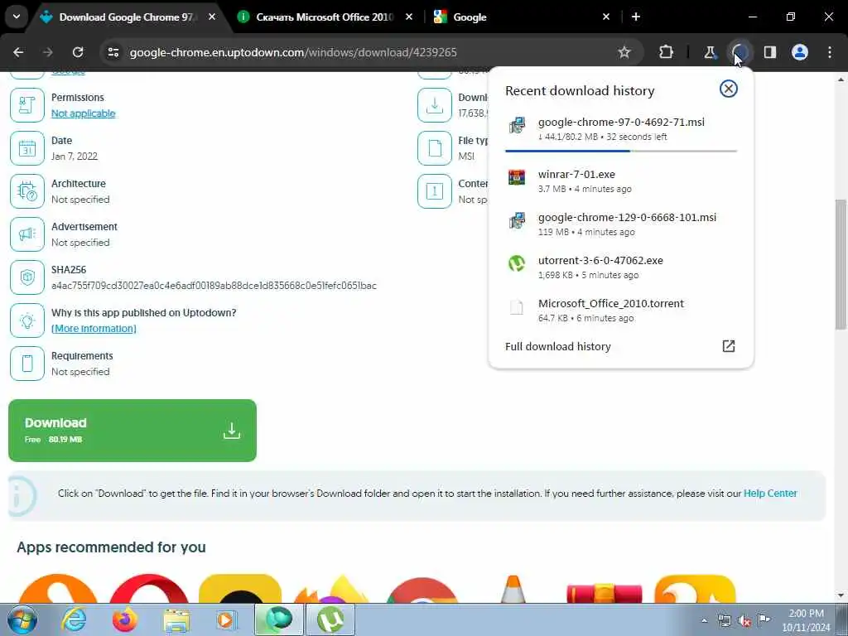The image size is (848, 636).
Task: Open the Windows Start button
Action: 21,619
